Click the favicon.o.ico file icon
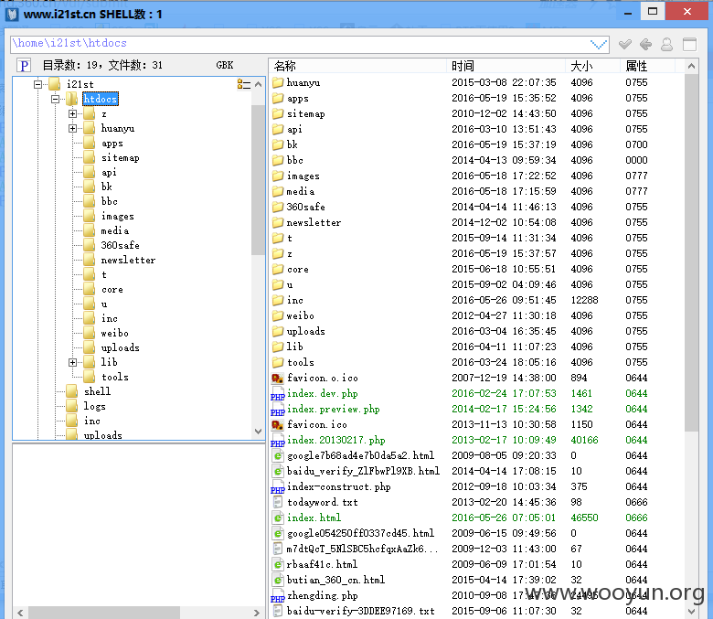Viewport: 713px width, 619px height. [x=277, y=378]
